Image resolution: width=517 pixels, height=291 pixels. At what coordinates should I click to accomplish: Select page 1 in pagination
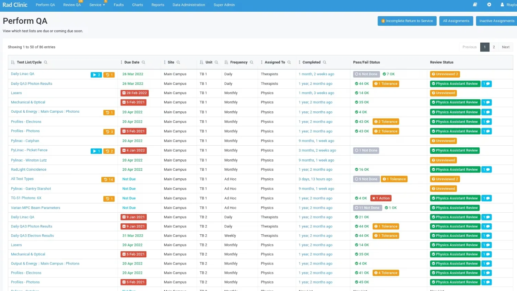pyautogui.click(x=485, y=47)
